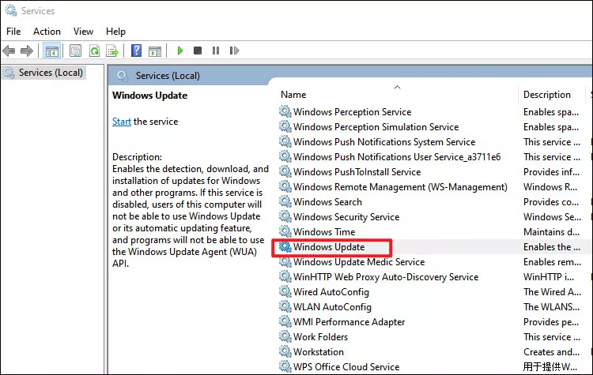Click the Forward arrow toolbar icon
The width and height of the screenshot is (593, 375).
pyautogui.click(x=26, y=51)
